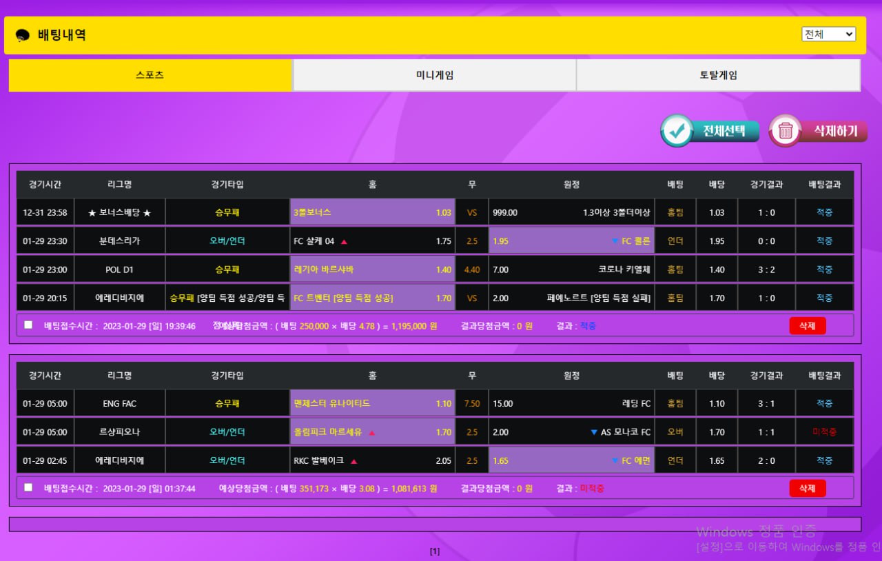The image size is (882, 561).
Task: Click the trash can icon on 삭제하기
Action: click(x=785, y=131)
